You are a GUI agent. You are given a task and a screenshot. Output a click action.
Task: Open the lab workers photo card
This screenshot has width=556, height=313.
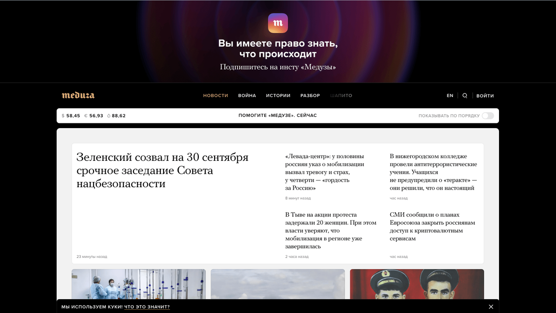[139, 284]
